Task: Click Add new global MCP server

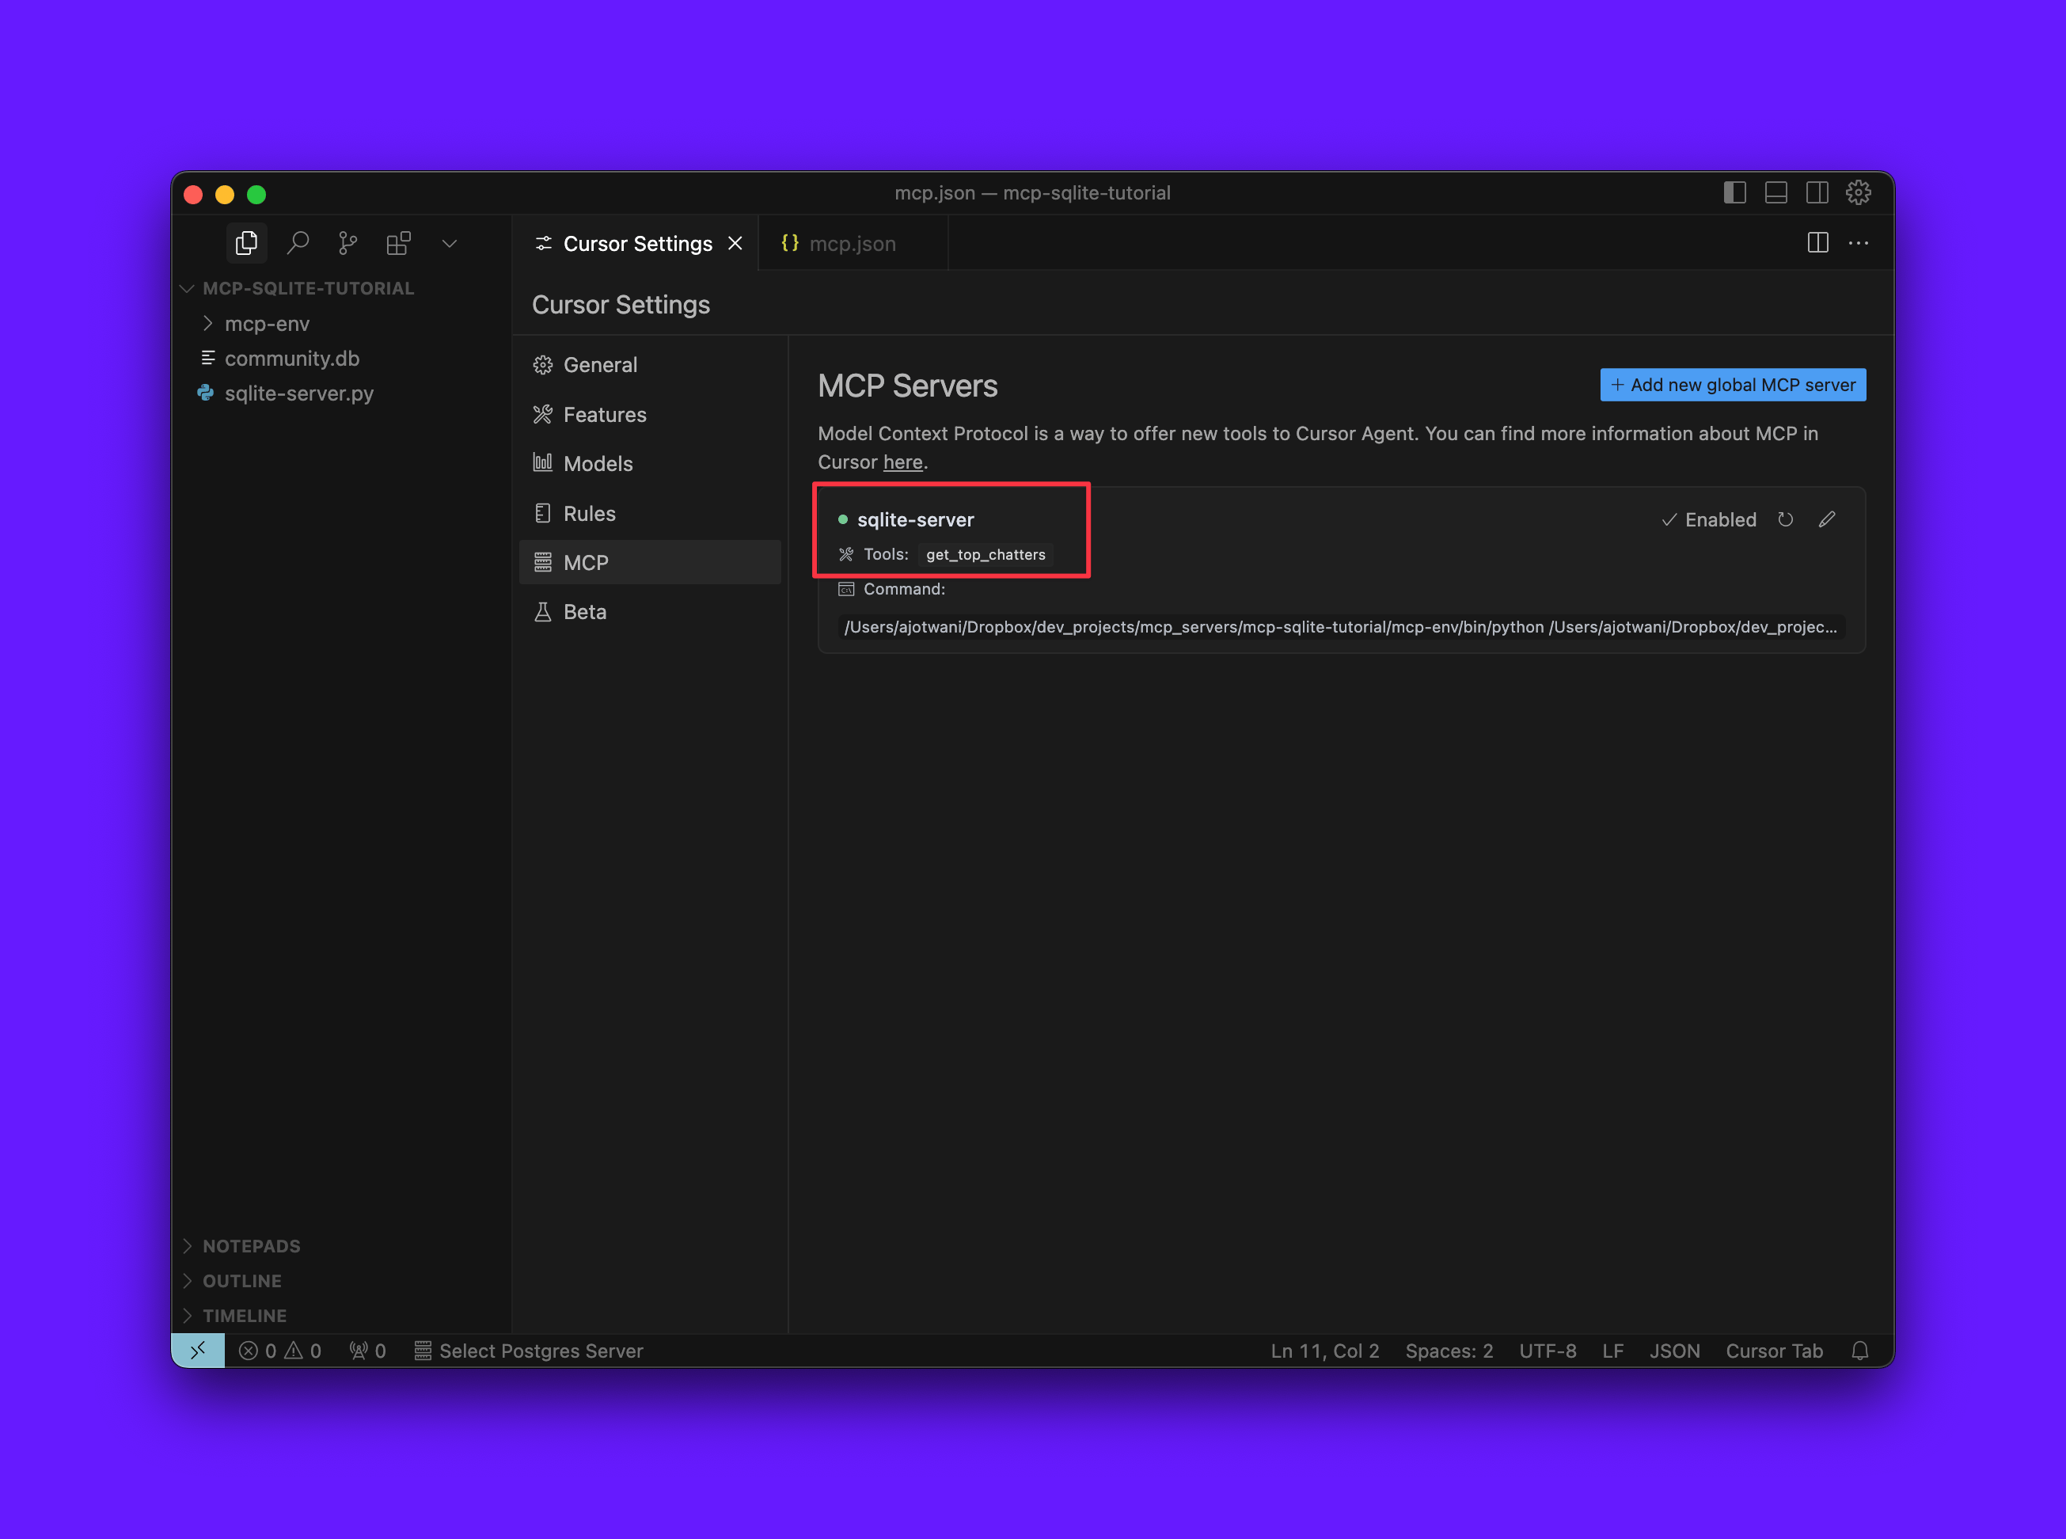Action: point(1733,385)
